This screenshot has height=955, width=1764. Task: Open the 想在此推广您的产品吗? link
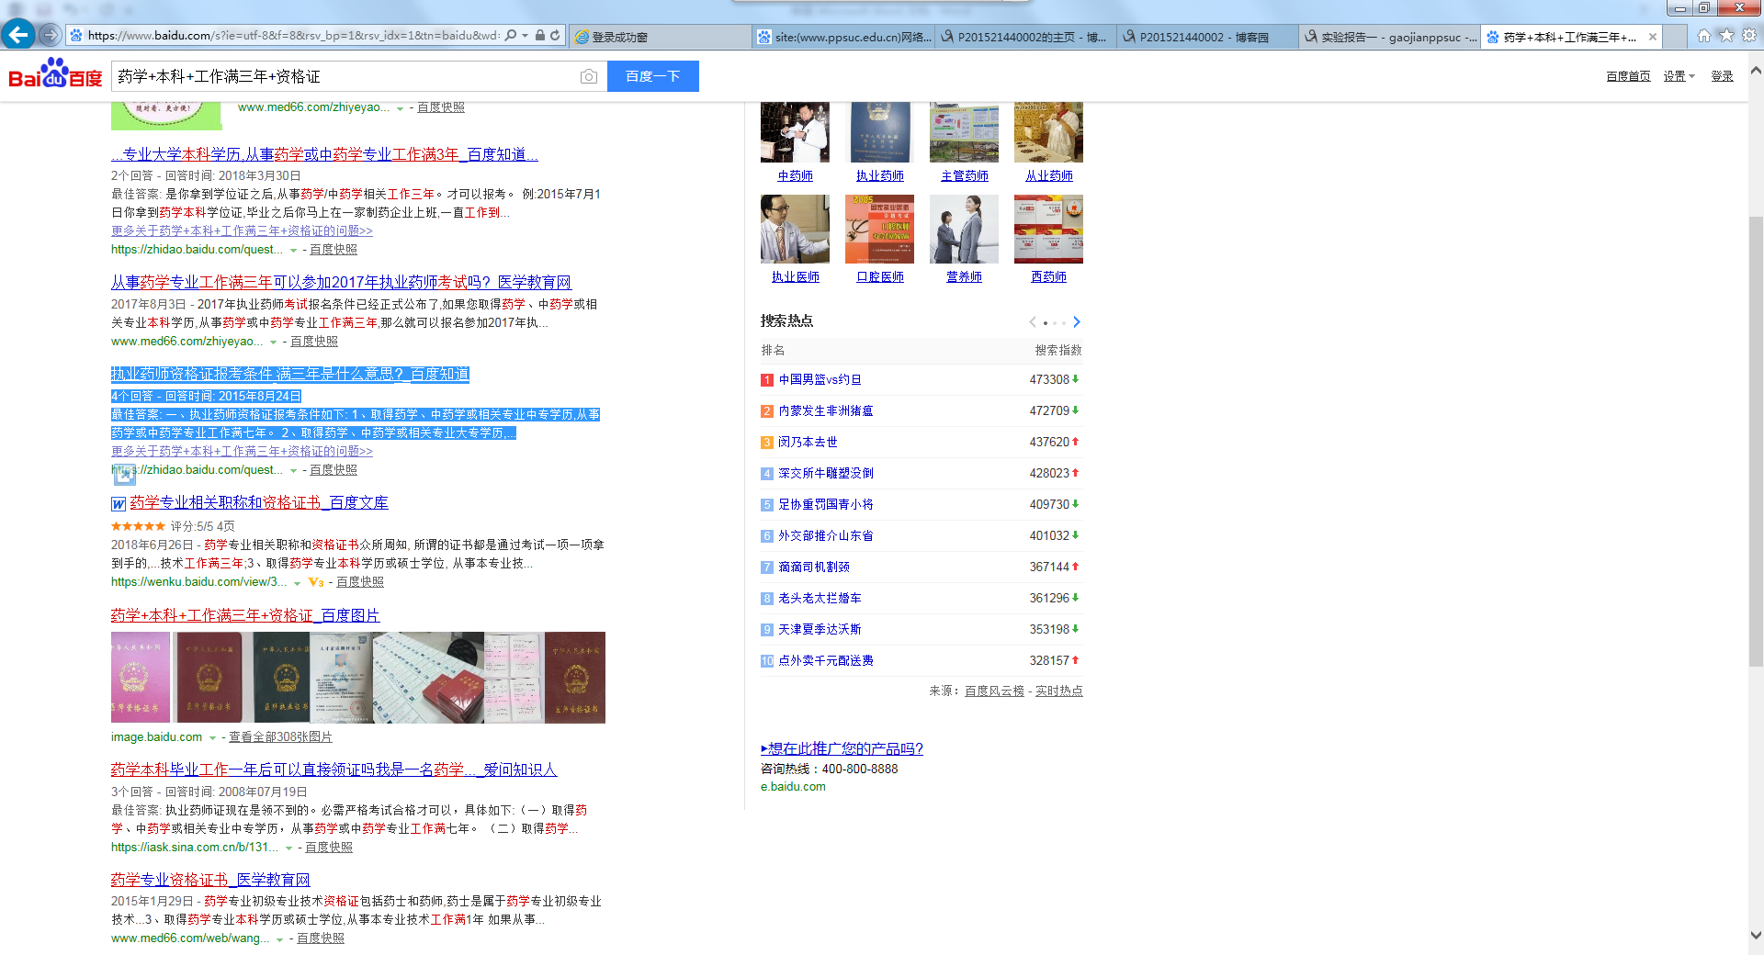tap(842, 748)
